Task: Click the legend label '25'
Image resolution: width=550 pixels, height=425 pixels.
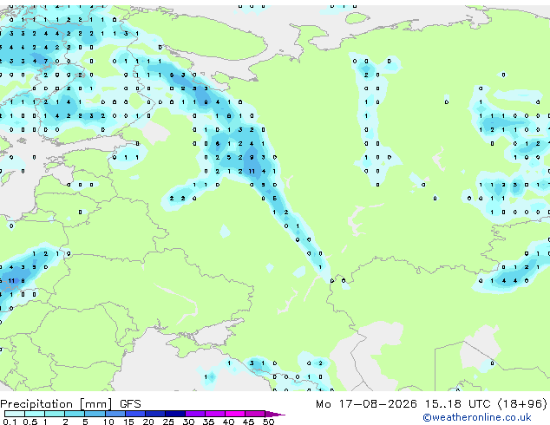Action: 168,422
